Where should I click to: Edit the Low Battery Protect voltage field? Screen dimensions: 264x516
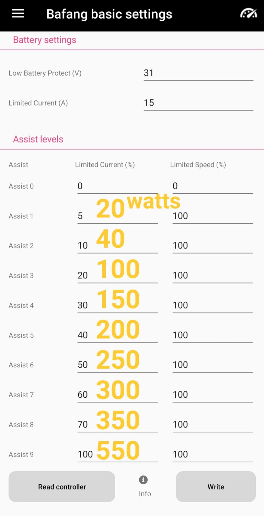pos(198,73)
